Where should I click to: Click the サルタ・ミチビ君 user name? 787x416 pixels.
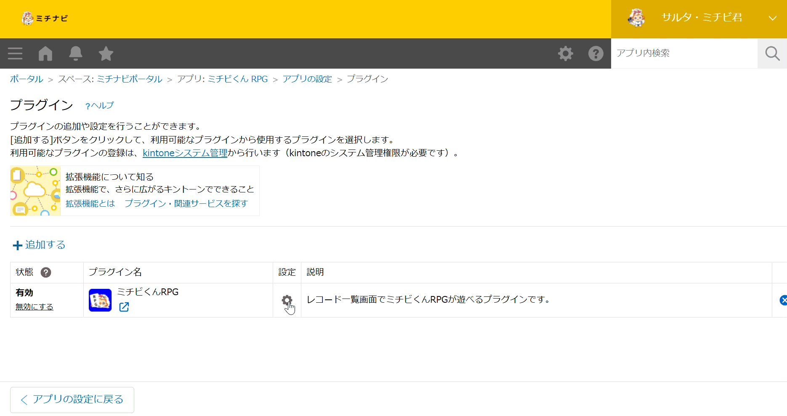tap(702, 17)
